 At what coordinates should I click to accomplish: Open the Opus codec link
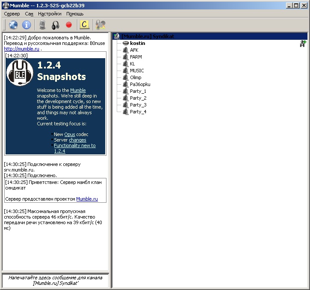70,134
